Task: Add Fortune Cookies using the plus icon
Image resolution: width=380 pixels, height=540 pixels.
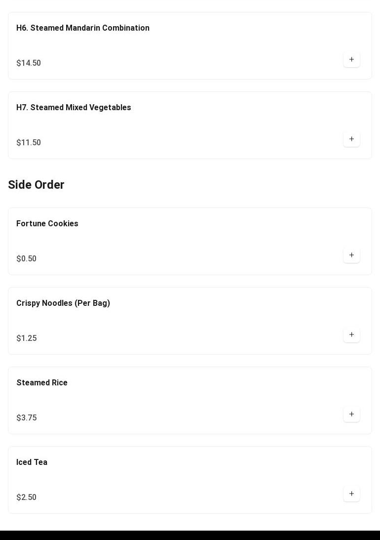Action: click(351, 255)
